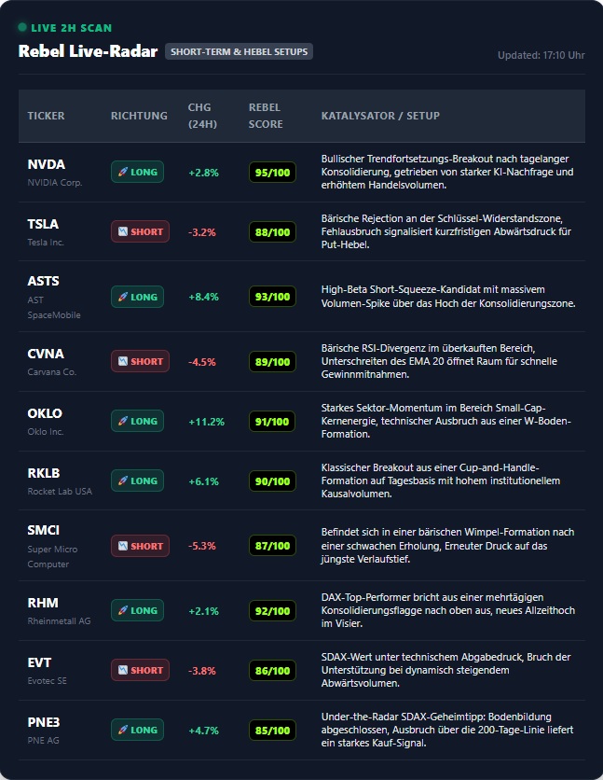Click the -3.8% change value
The image size is (603, 780).
tap(202, 671)
